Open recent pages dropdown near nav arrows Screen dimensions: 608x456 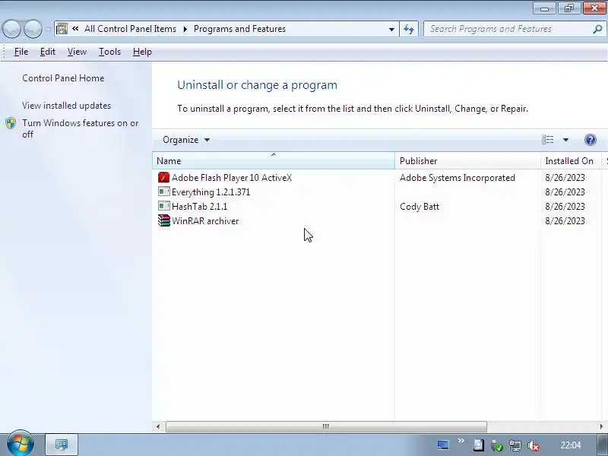48,29
